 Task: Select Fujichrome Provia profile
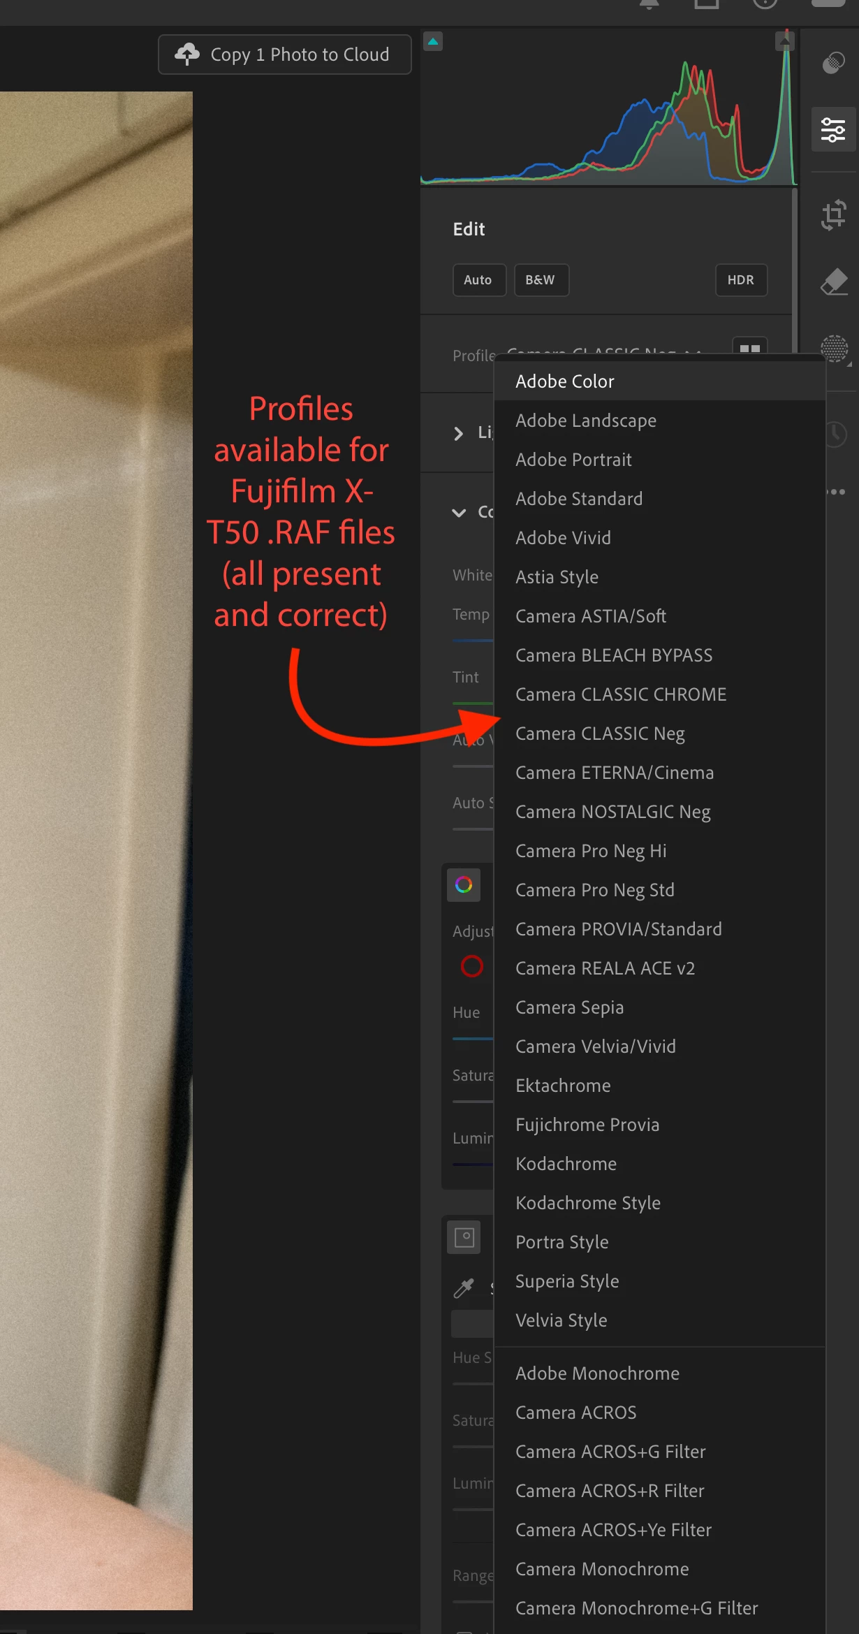[660, 1125]
